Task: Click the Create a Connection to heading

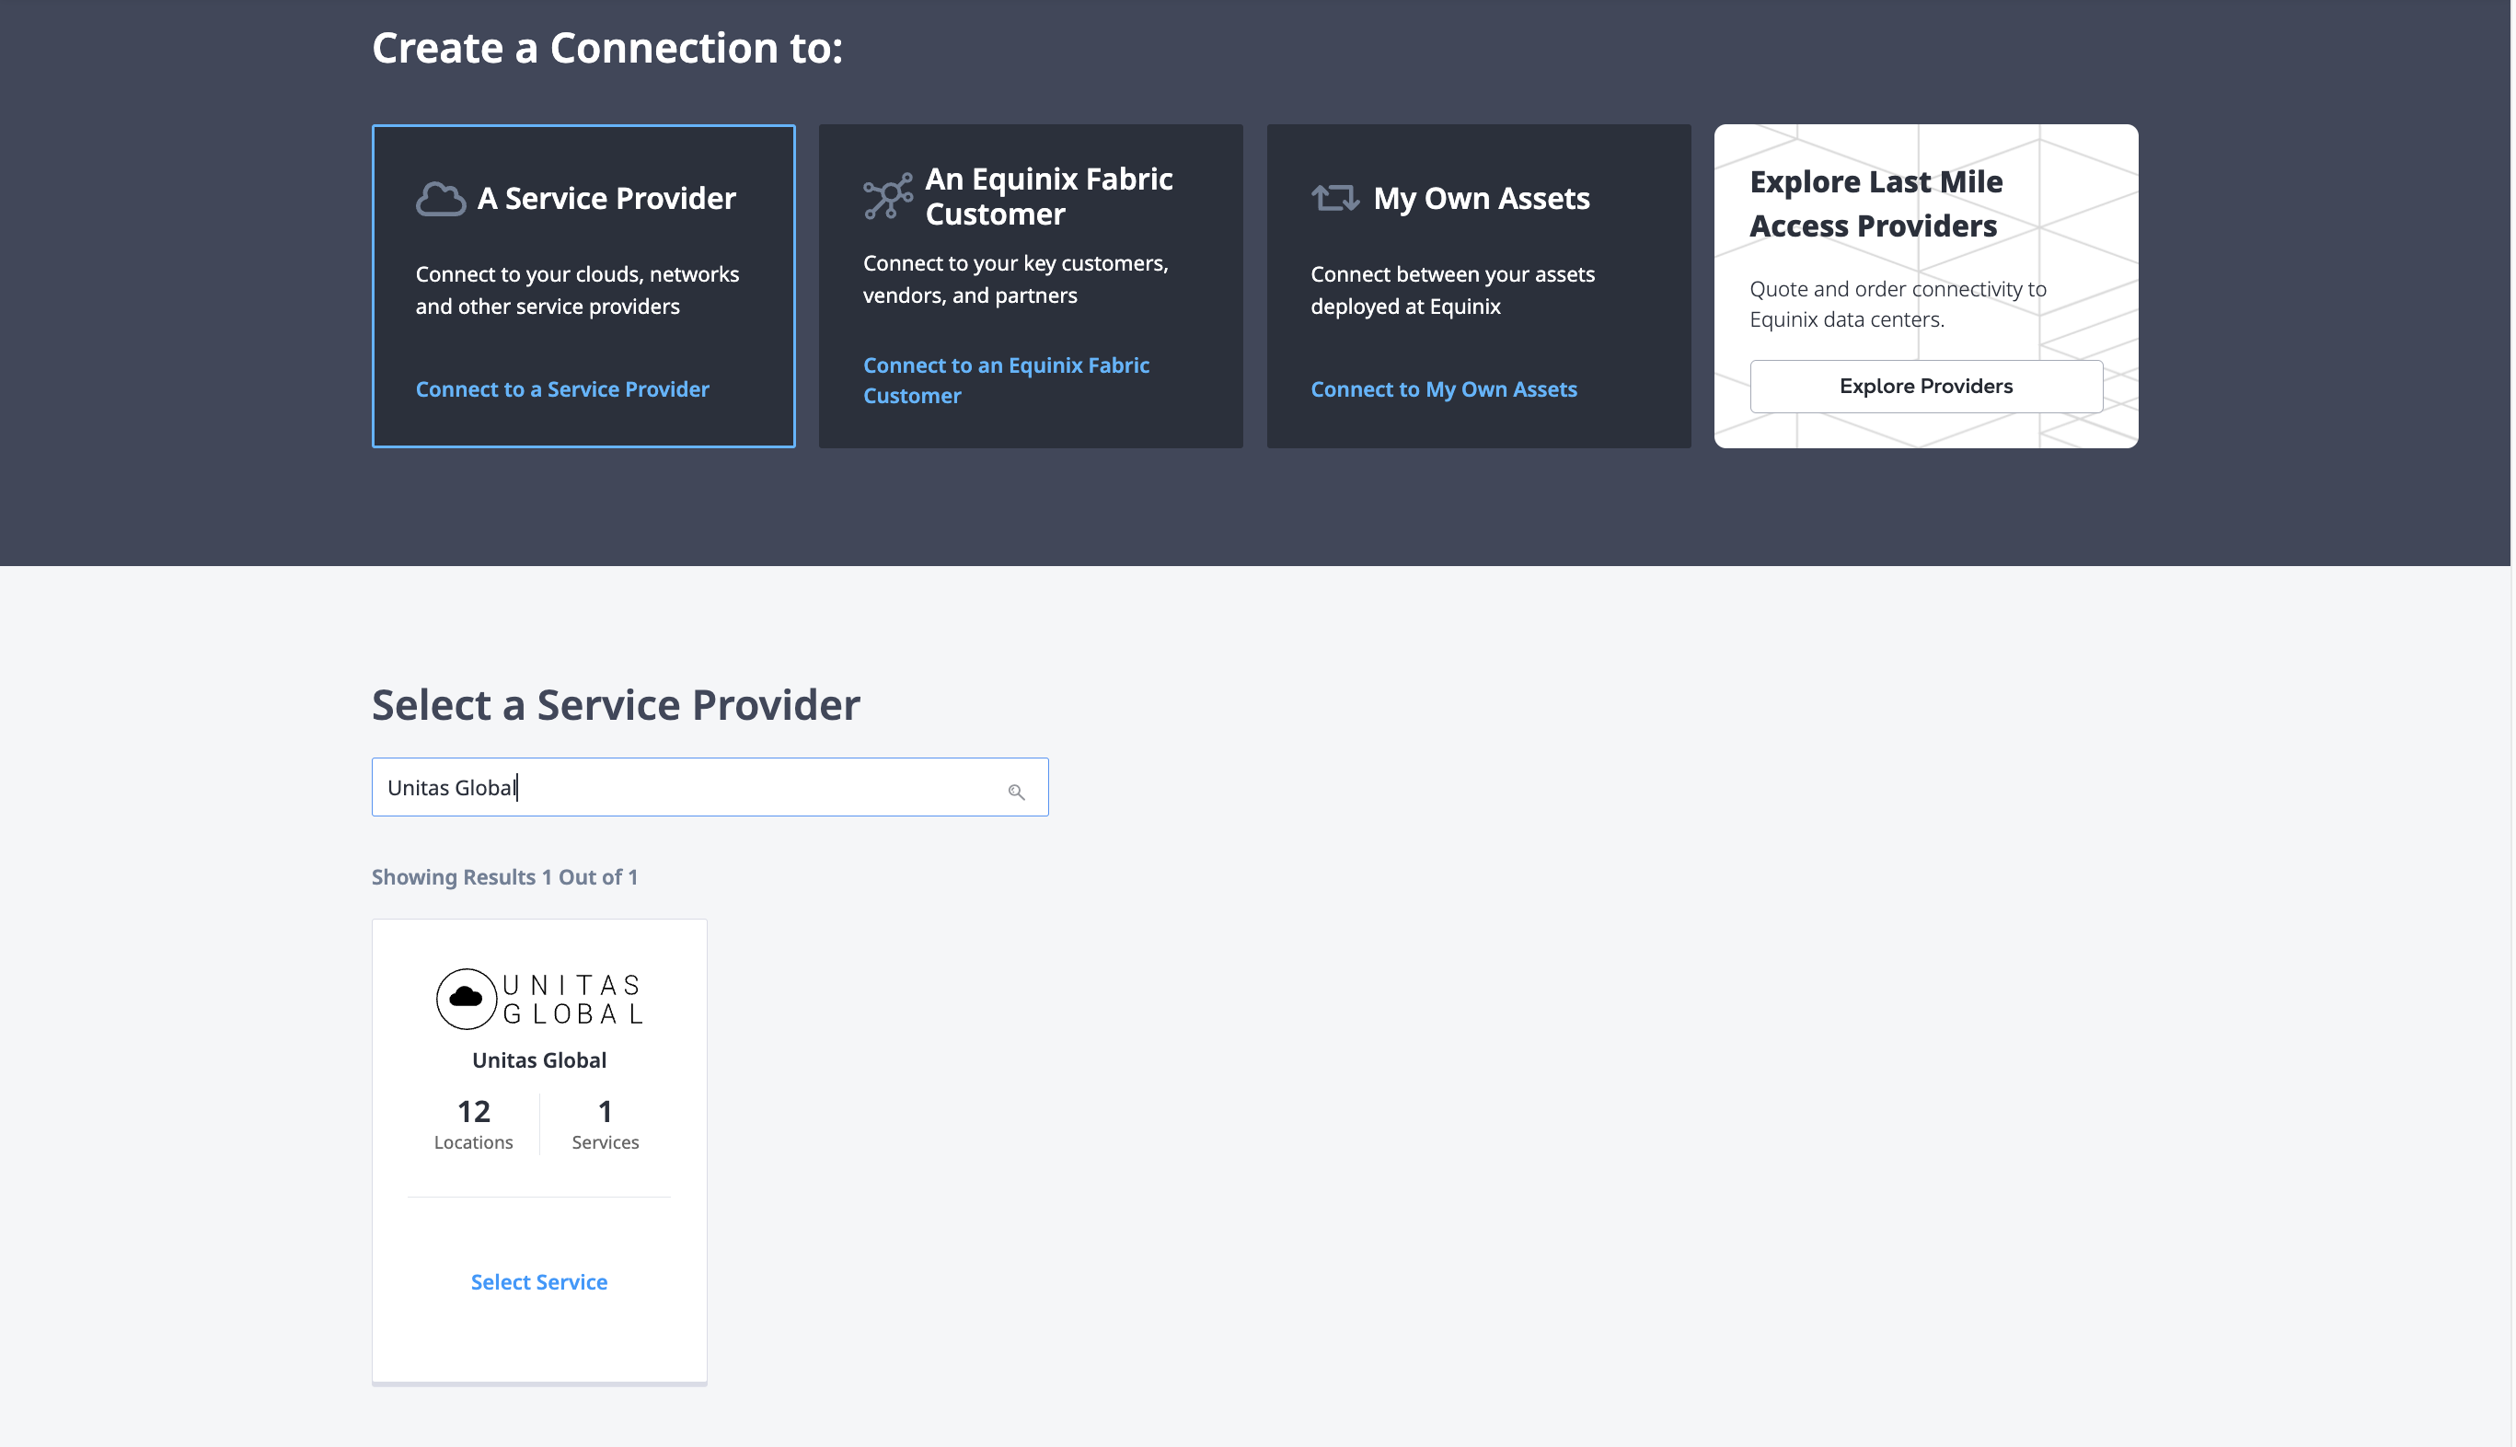Action: tap(606, 48)
